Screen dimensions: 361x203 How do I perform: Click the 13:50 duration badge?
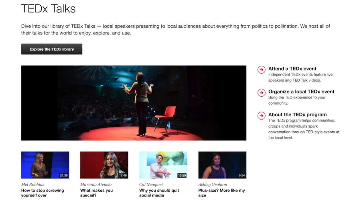[182, 175]
